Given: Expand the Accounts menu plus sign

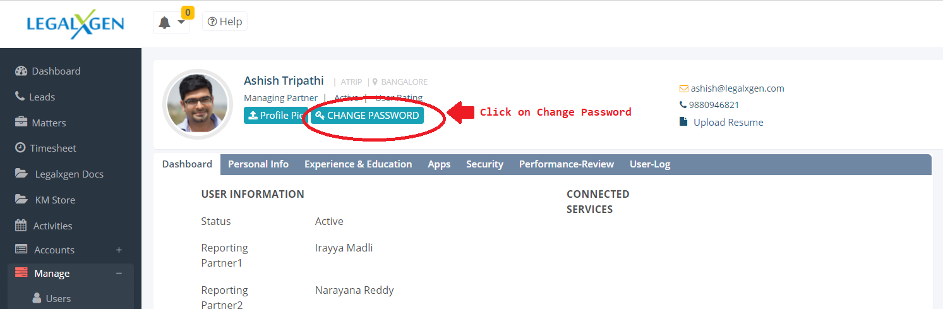Looking at the screenshot, I should 119,250.
